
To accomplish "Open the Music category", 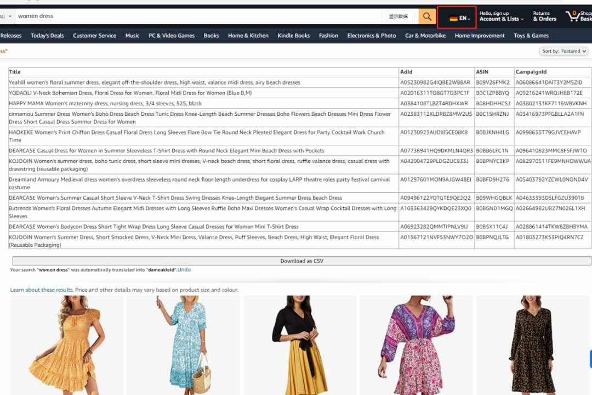I will (x=132, y=36).
